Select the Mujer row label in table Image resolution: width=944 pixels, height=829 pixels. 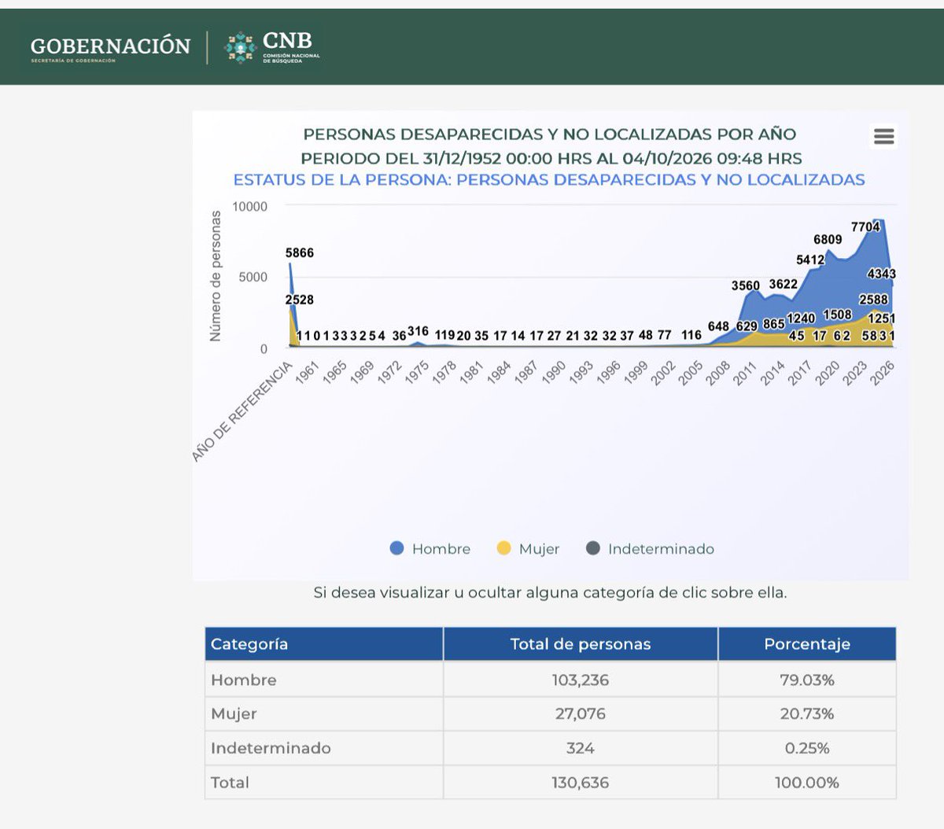(234, 714)
